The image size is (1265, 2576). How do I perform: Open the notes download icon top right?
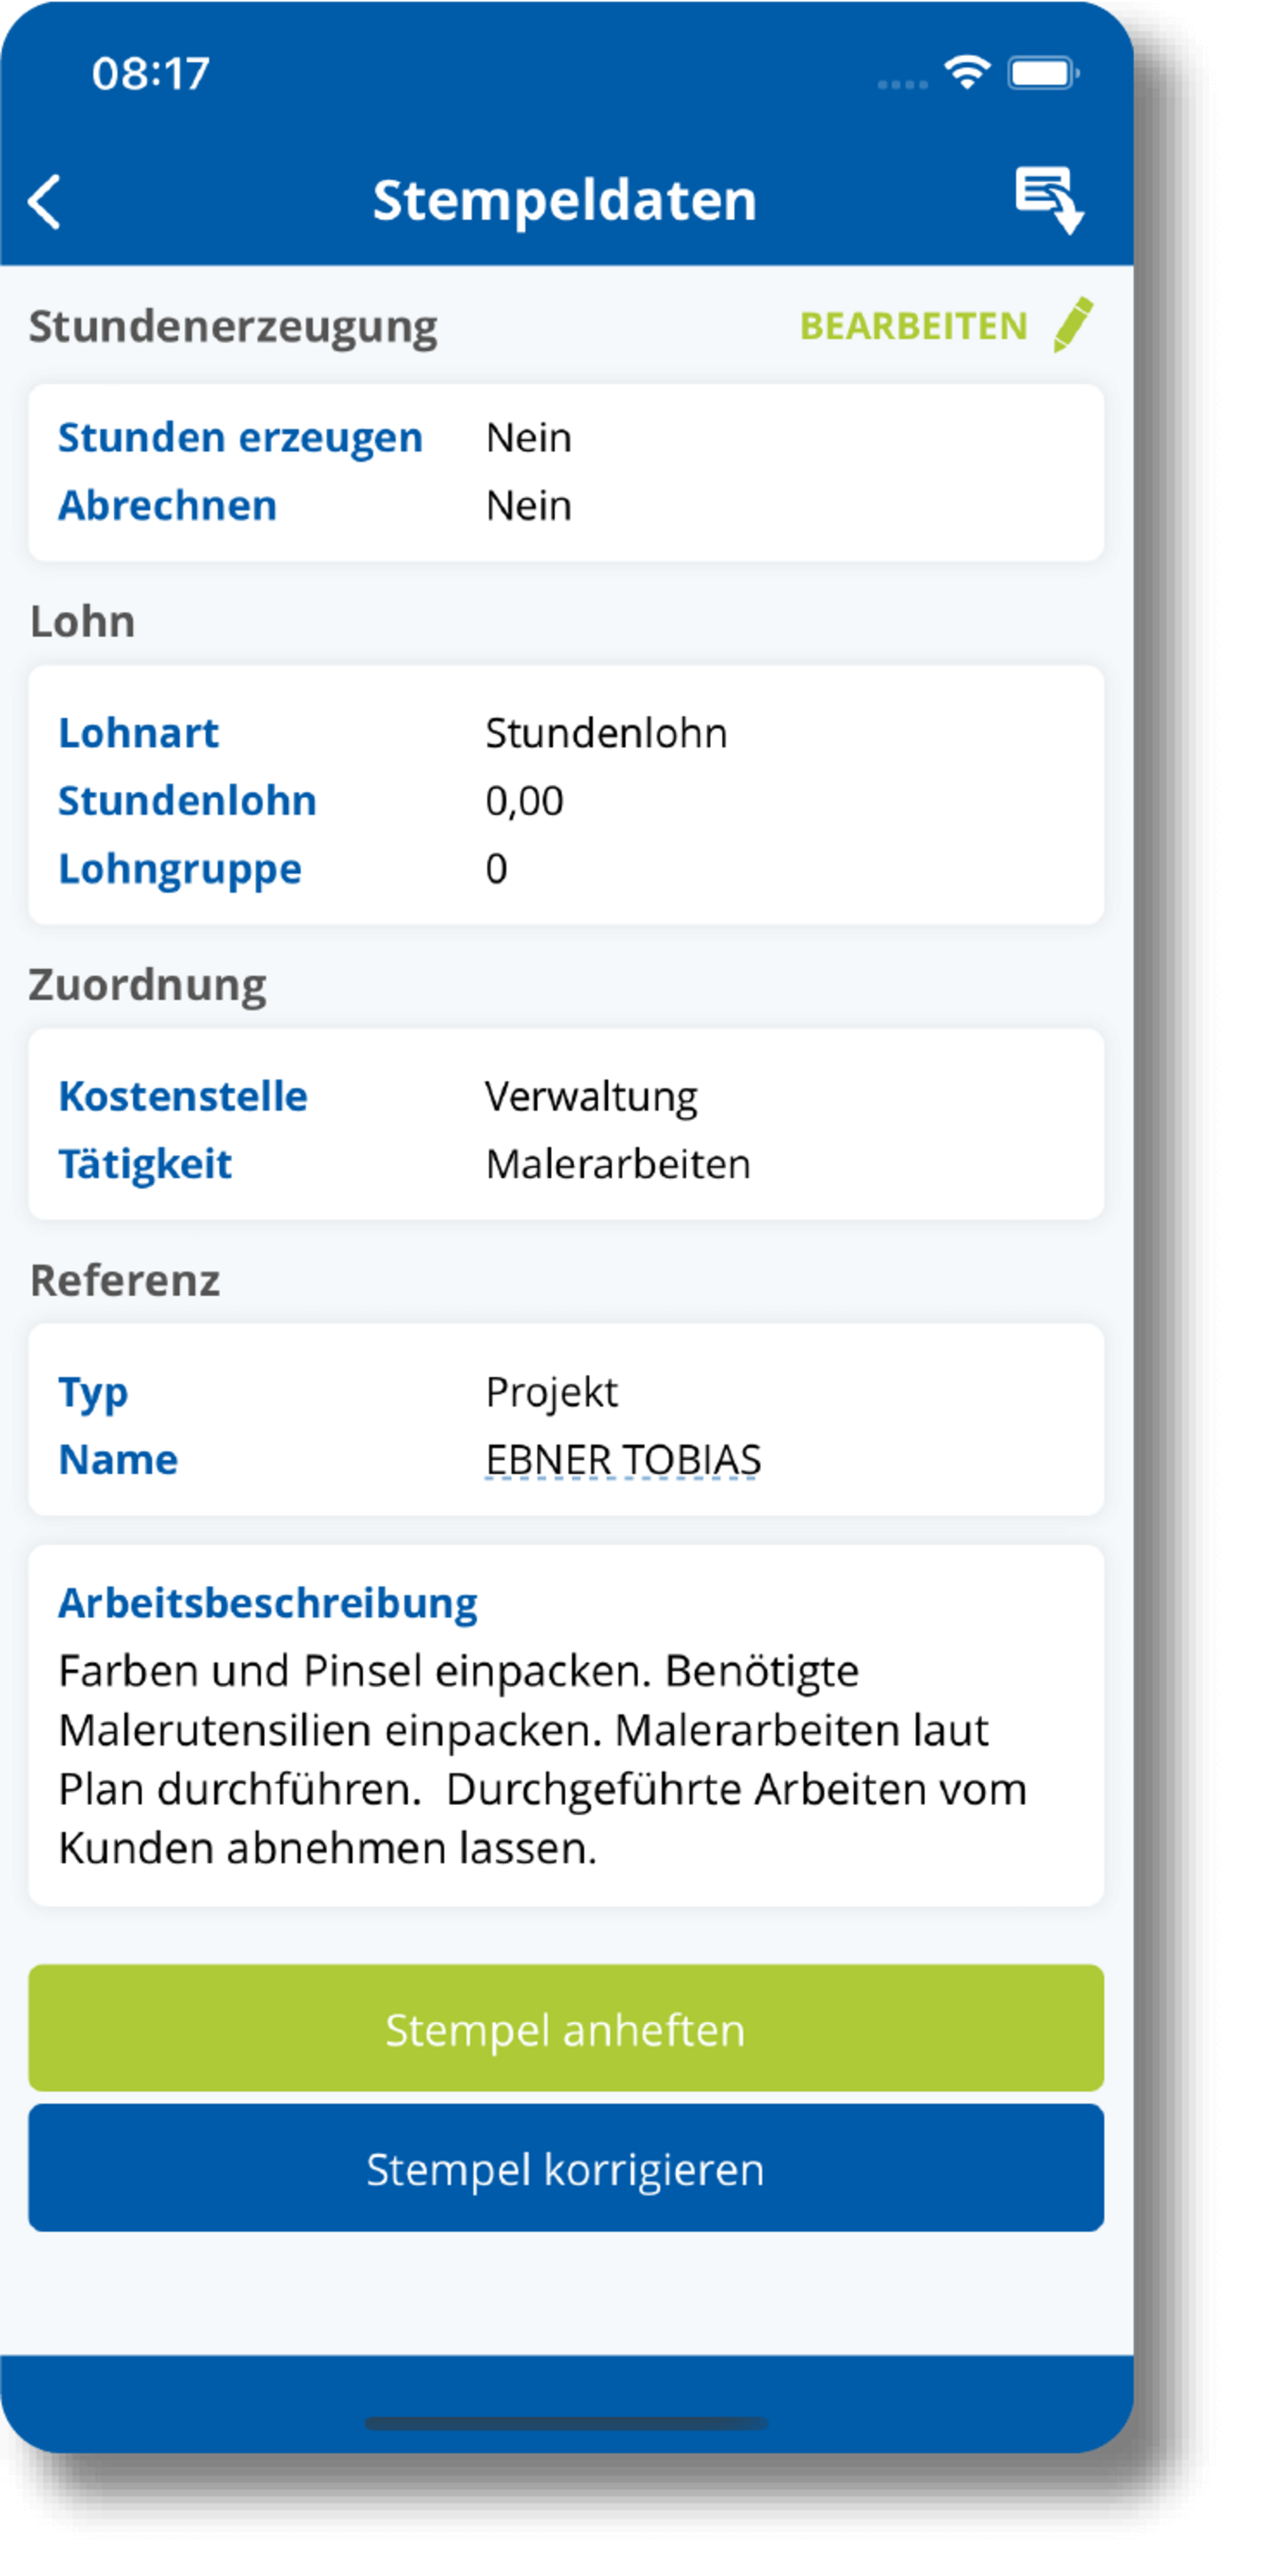coord(1048,200)
